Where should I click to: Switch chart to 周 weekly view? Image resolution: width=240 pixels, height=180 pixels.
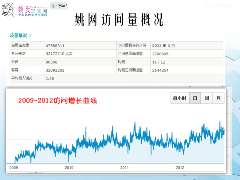point(207,98)
